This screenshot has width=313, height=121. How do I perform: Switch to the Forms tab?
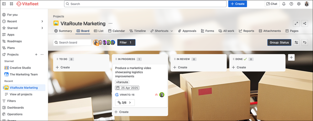coord(207,31)
